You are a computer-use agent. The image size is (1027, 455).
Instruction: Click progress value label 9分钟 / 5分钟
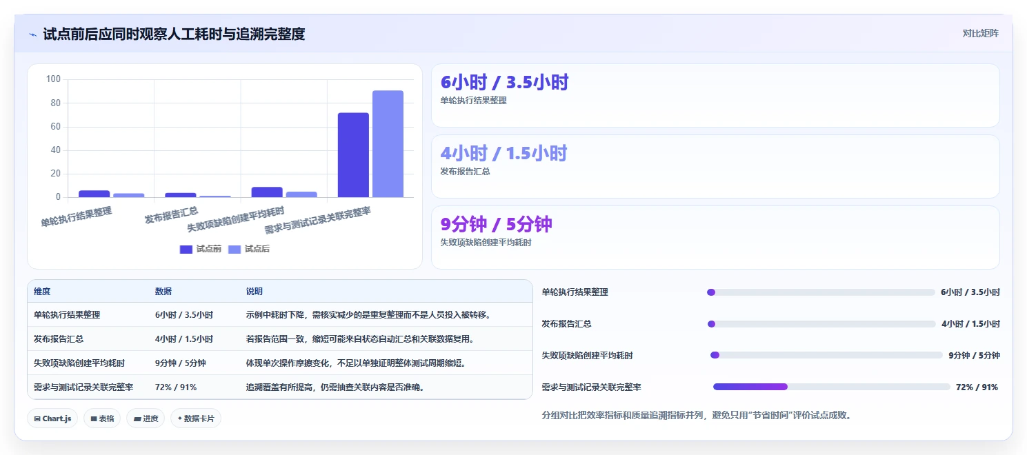(x=974, y=356)
